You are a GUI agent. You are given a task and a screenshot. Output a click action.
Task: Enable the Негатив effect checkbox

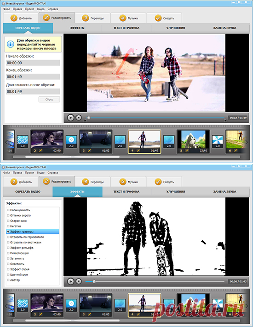(8, 226)
